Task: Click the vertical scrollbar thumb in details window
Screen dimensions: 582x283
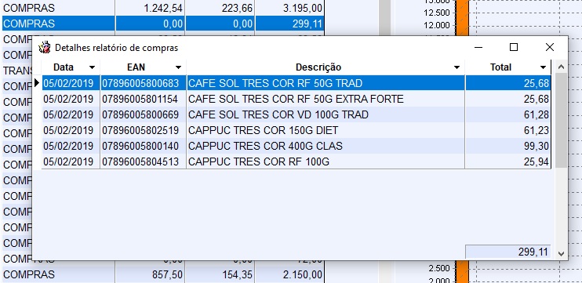Action: coord(561,120)
